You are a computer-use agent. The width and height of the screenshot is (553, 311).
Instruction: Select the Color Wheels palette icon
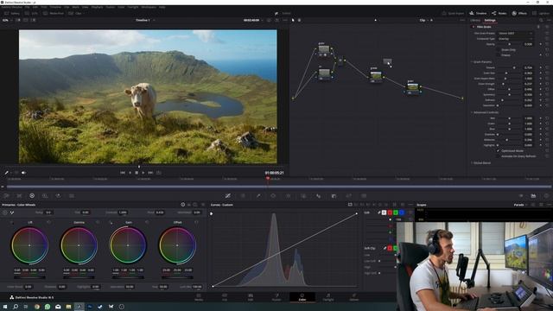(32, 196)
